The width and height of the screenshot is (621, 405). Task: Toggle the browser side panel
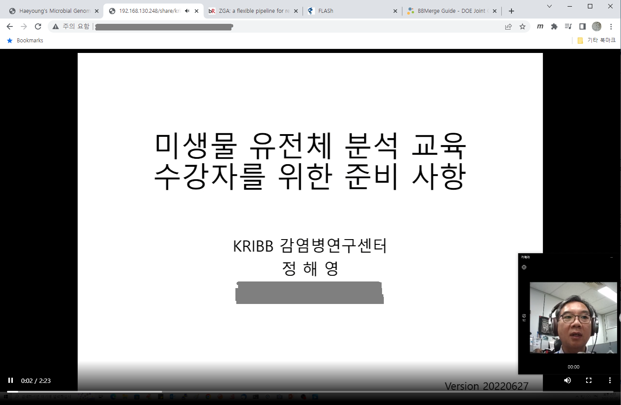click(x=583, y=26)
